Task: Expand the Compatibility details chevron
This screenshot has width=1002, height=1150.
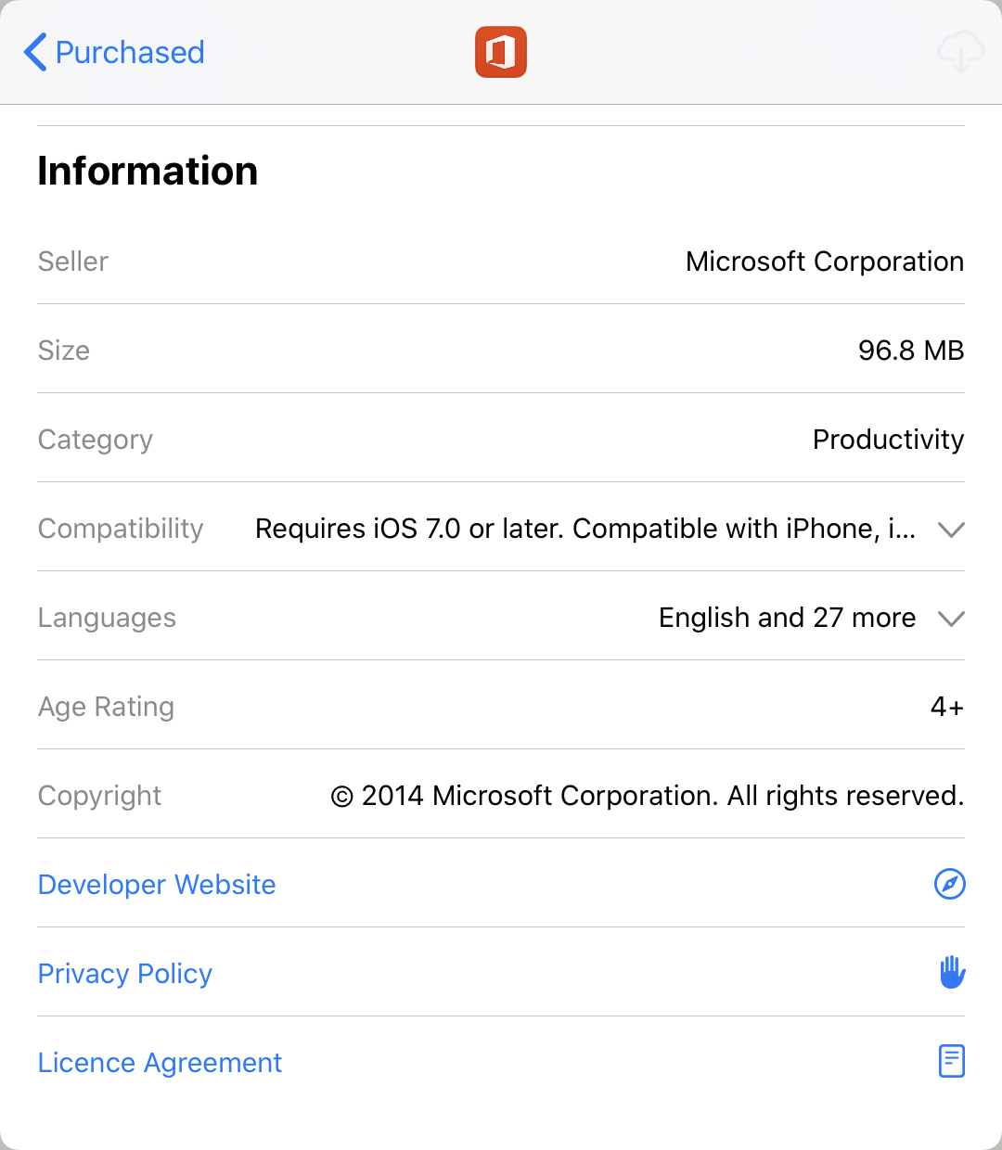Action: coord(952,530)
